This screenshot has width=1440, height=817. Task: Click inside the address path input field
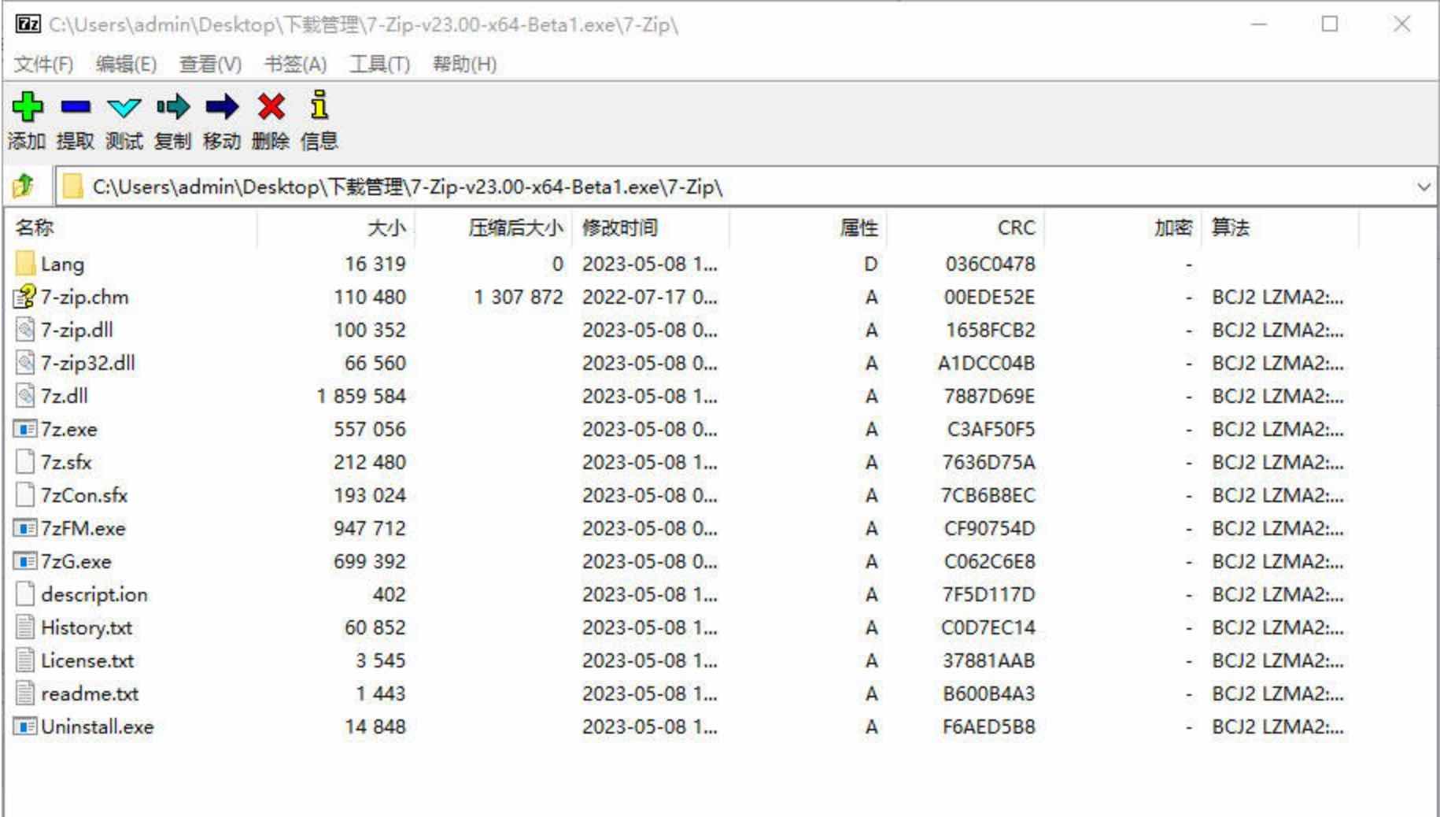tap(748, 187)
